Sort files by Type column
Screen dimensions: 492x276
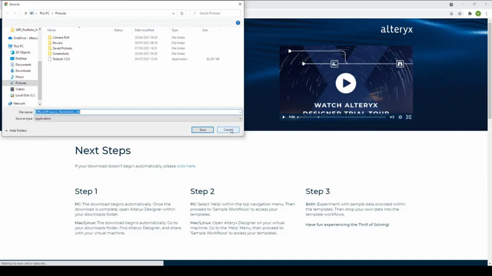tap(175, 30)
